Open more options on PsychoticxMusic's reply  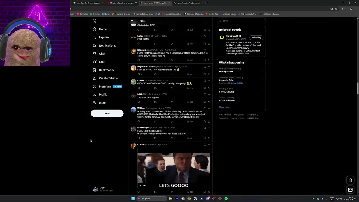tap(208, 67)
